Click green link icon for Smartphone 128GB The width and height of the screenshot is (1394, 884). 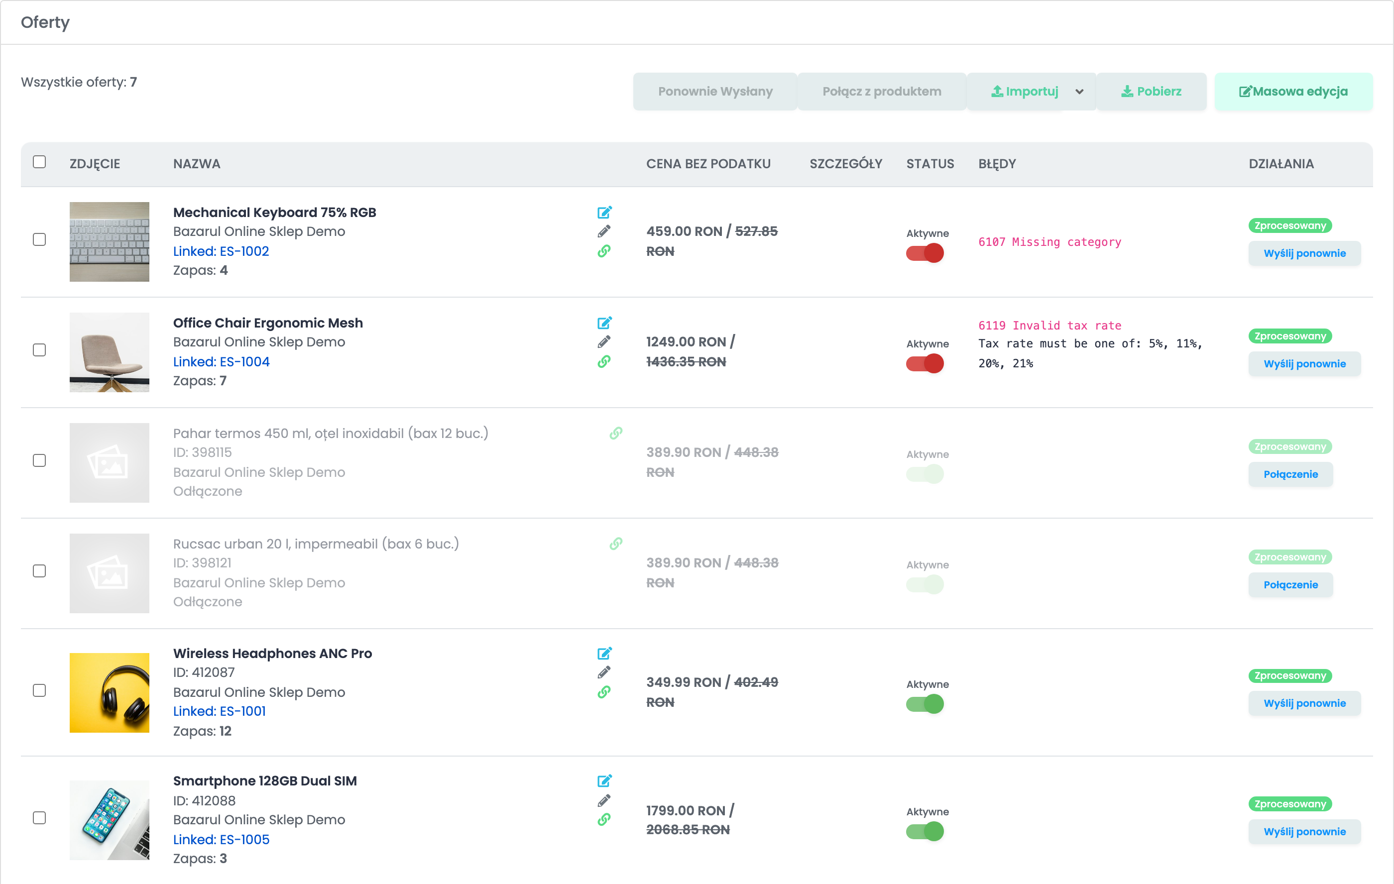(x=604, y=820)
